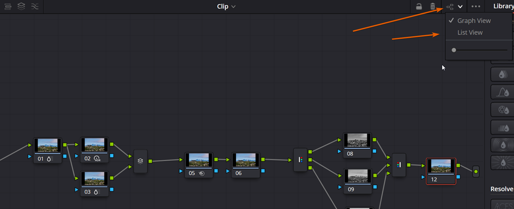Click the shuffle icon in top-left toolbar
514x209 pixels.
click(35, 7)
